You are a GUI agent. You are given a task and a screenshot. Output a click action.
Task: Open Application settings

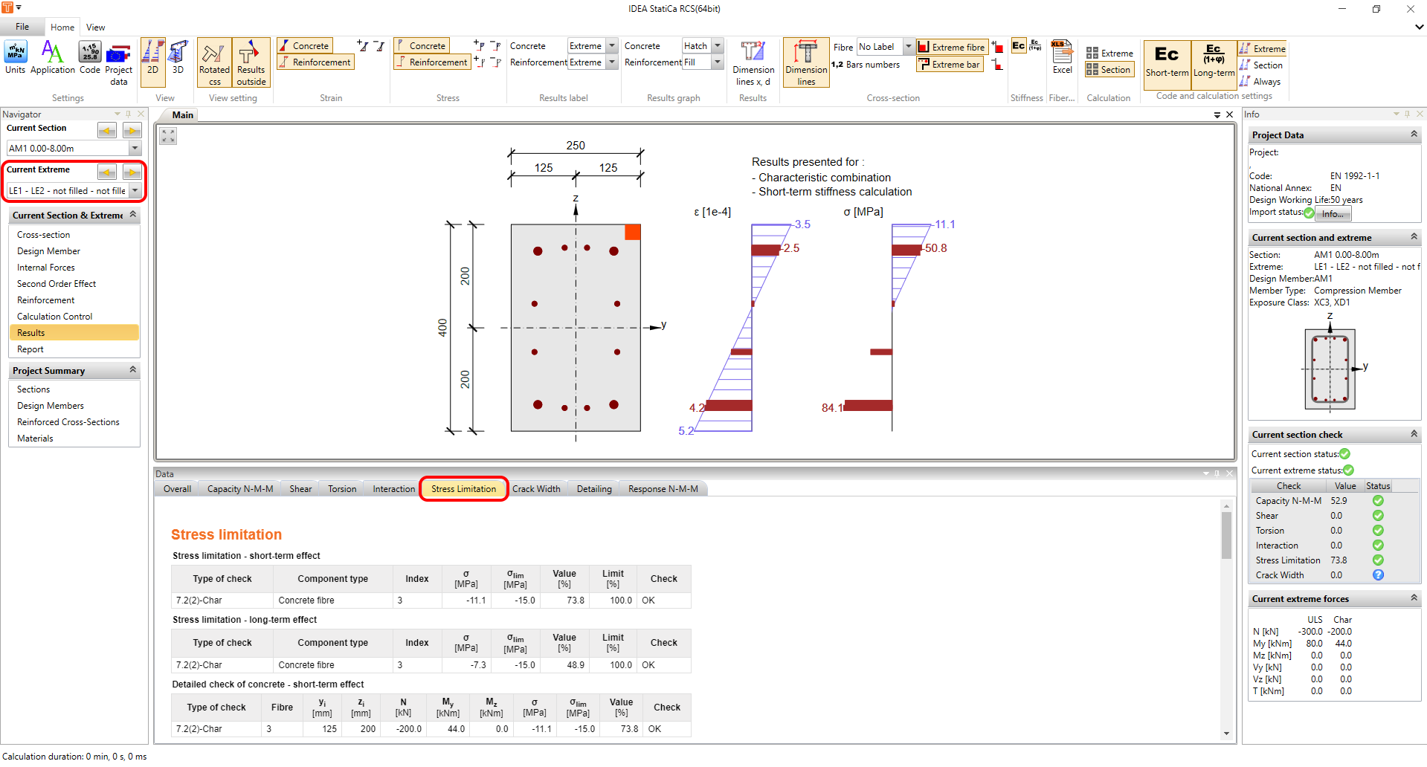coord(52,58)
